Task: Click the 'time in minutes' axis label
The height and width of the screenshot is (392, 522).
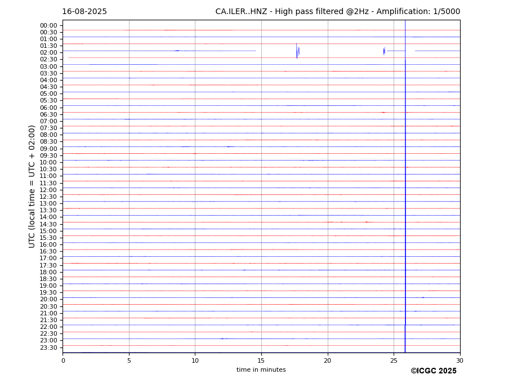Action: 261,369
